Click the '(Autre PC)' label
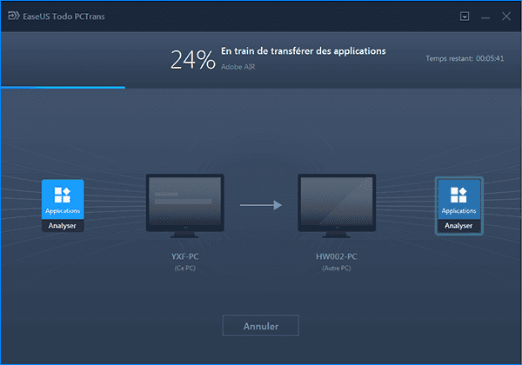Image resolution: width=522 pixels, height=365 pixels. (x=337, y=268)
